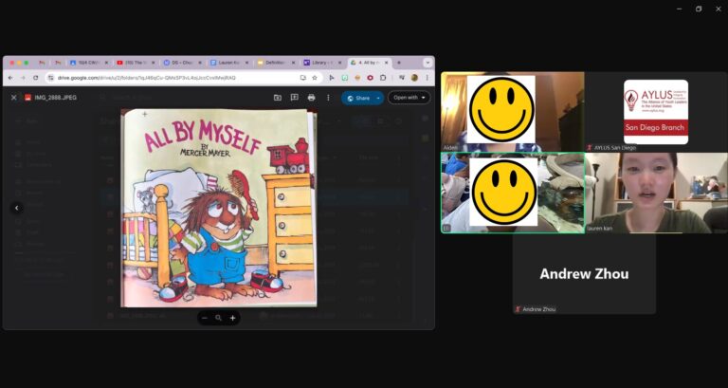
Task: Switch to the second Gmail tab
Action: click(x=58, y=63)
